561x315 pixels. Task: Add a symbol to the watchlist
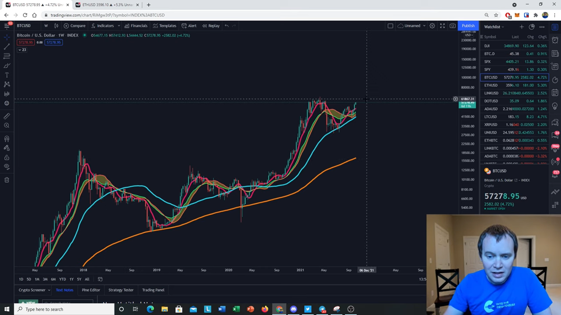pos(522,27)
